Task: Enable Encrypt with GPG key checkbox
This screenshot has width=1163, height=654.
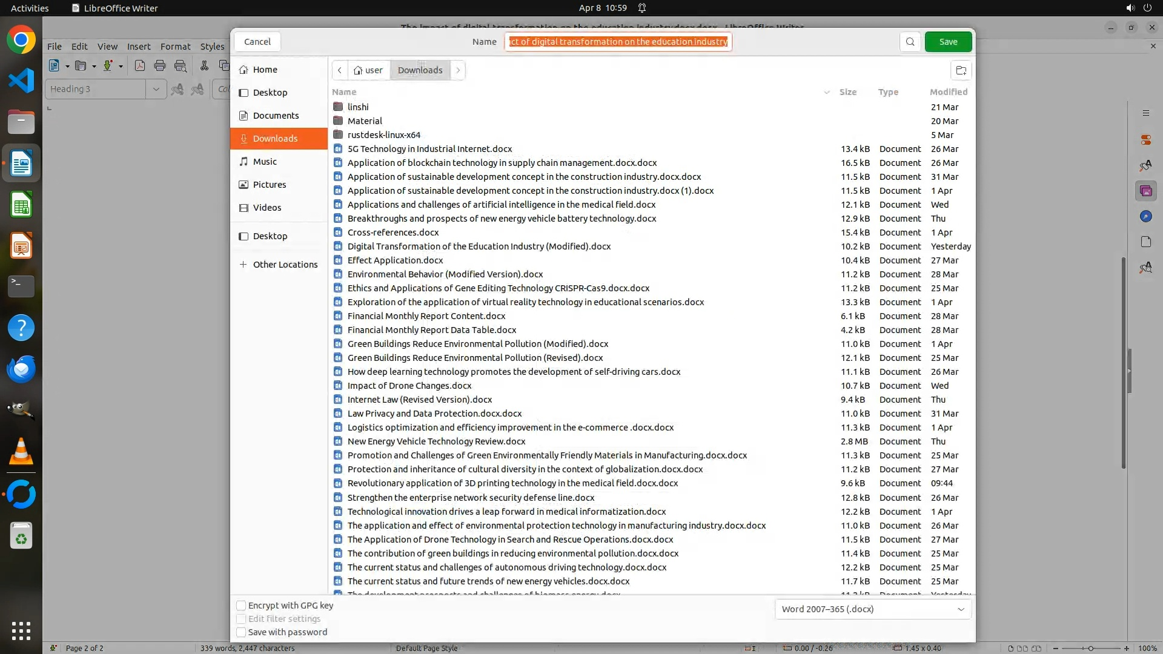Action: click(241, 606)
